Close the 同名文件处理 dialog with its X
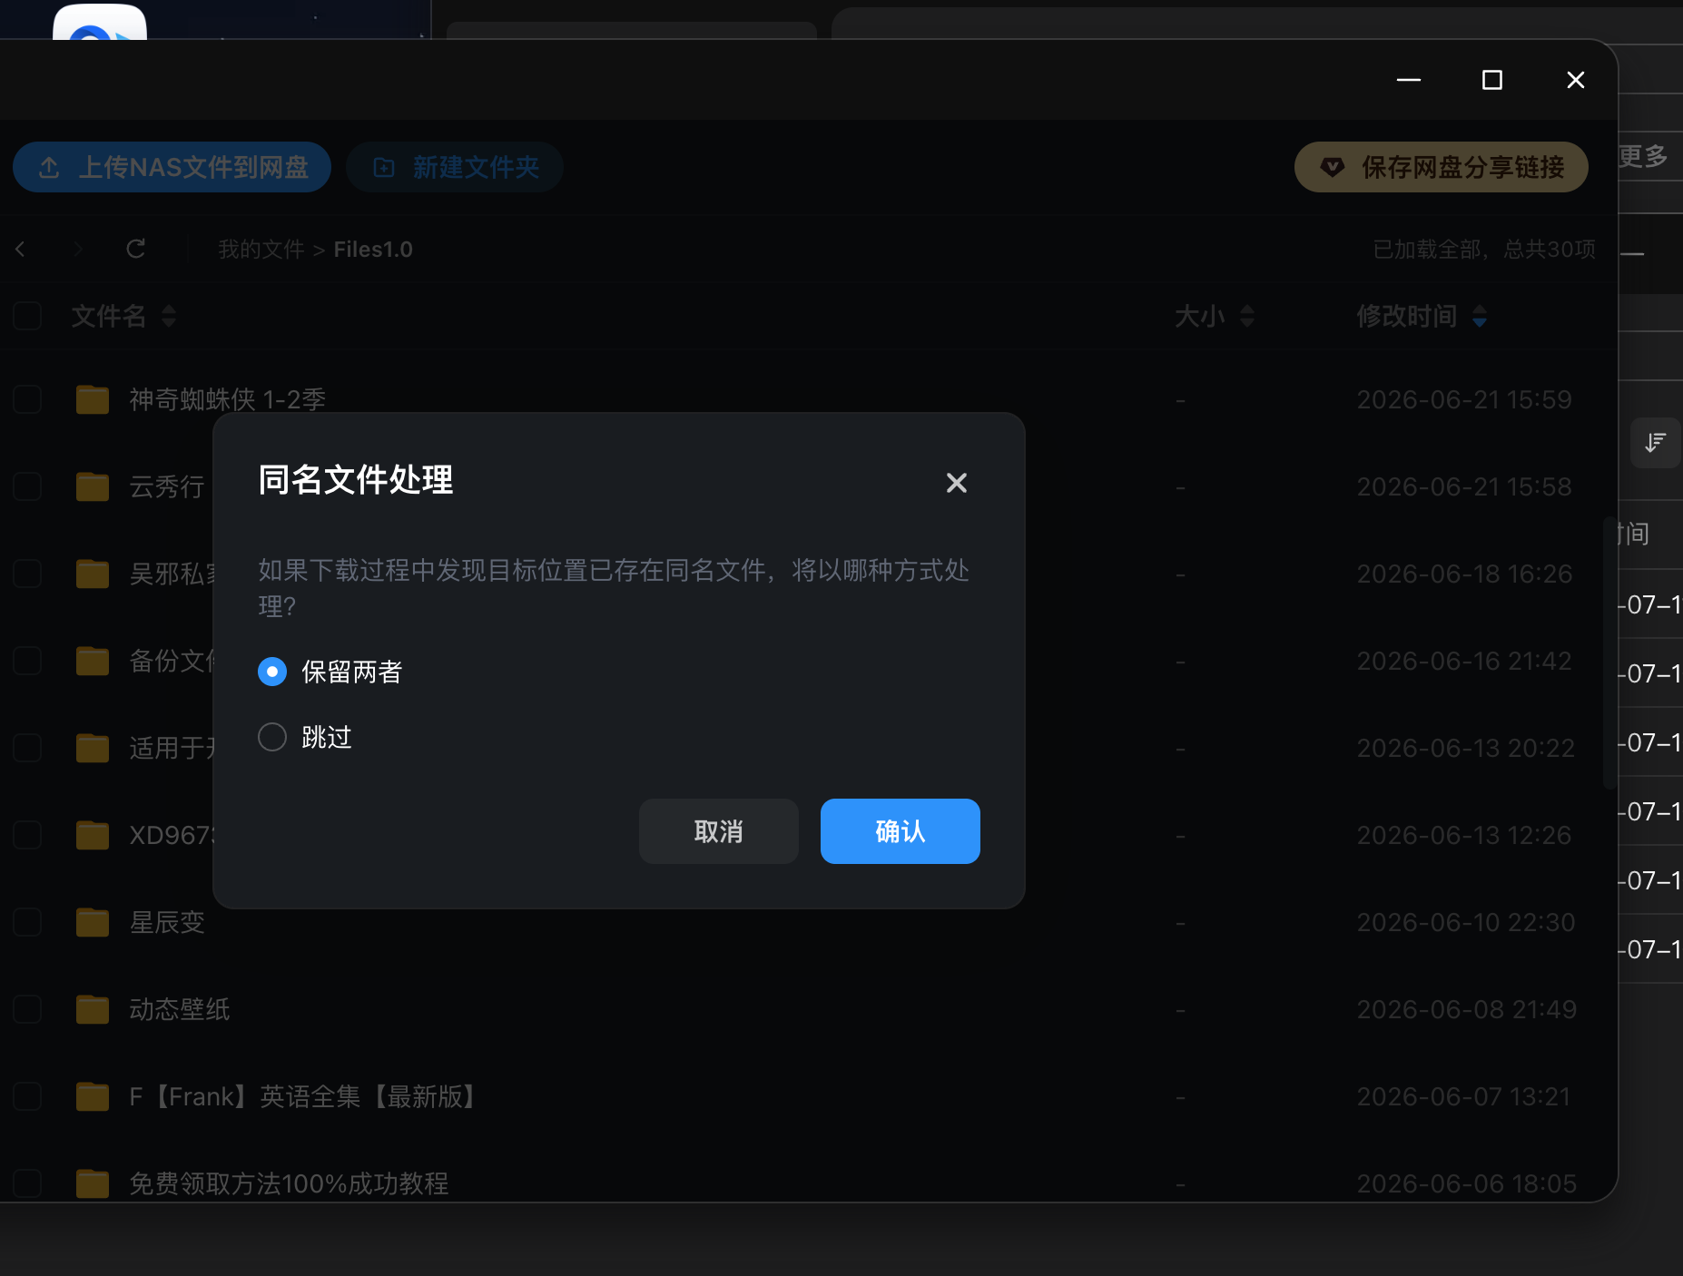The height and width of the screenshot is (1276, 1683). (x=956, y=483)
